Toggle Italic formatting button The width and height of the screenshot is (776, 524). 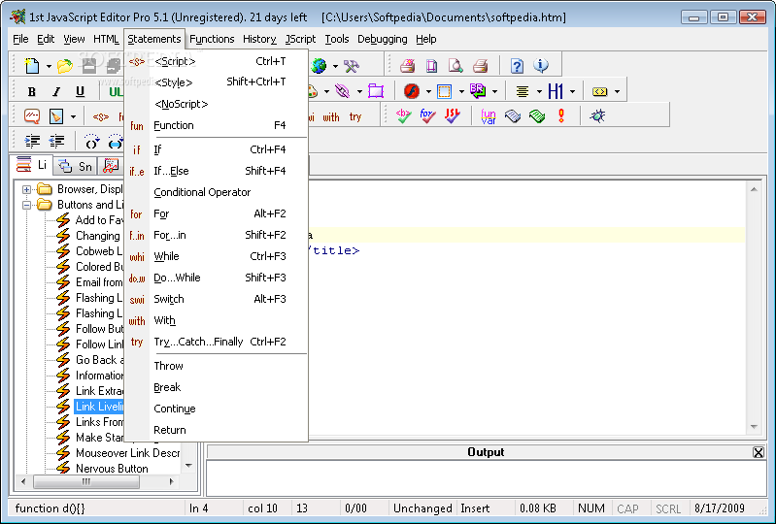56,91
